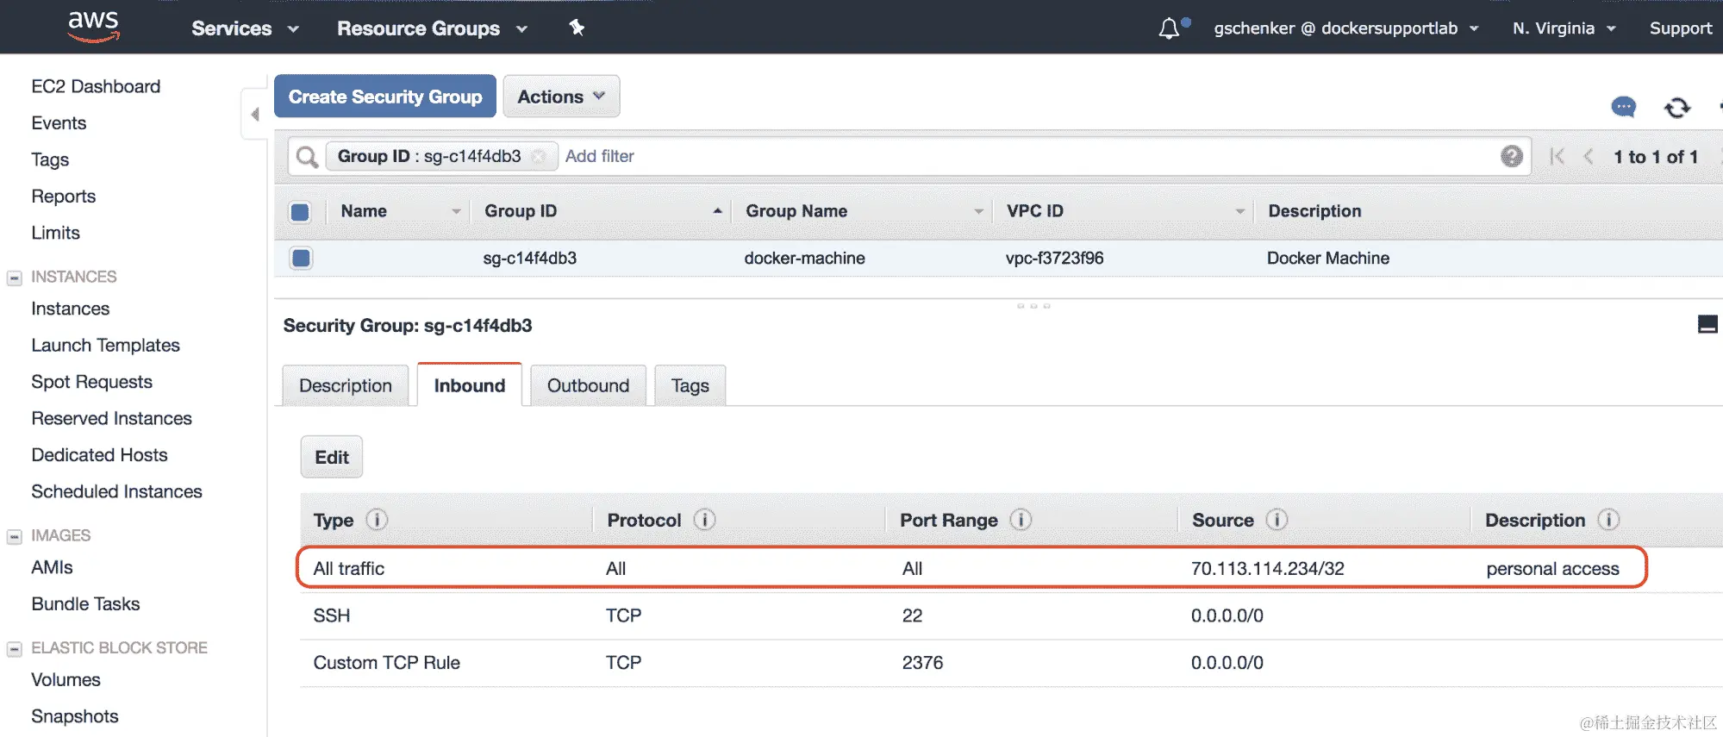Collapse the INSTANCES sidebar section
Screen dimensions: 1723x737
point(14,278)
